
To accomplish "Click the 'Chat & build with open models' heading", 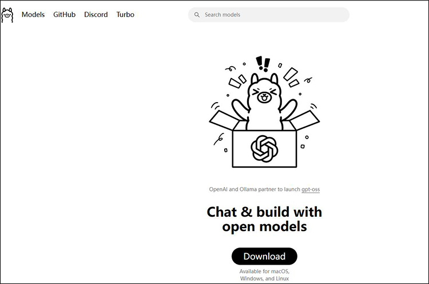I will coord(264,219).
